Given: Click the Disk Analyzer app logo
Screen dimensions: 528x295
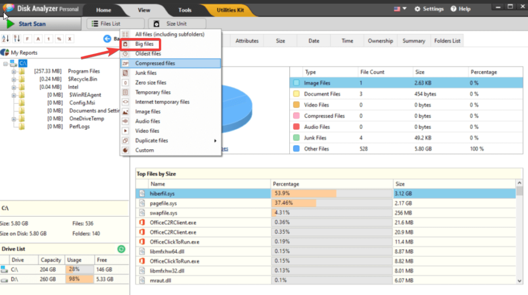Looking at the screenshot, I should (8, 8).
